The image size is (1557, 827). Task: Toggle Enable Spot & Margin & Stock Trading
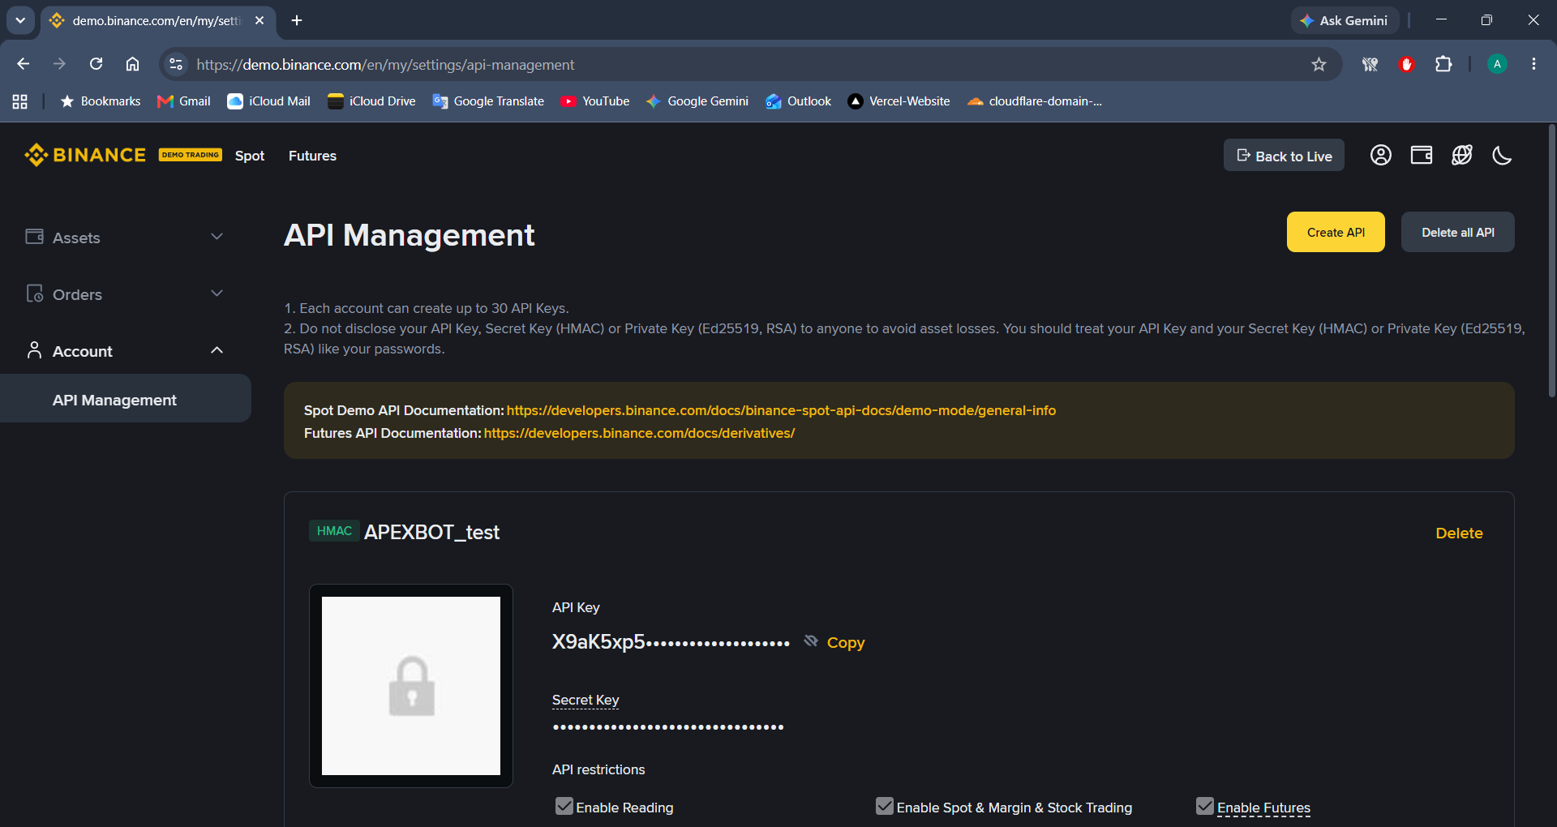click(885, 806)
